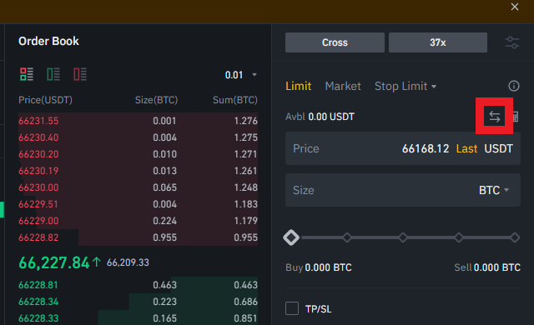This screenshot has height=325, width=534.
Task: Click the Price(USDT) column header
Action: tap(45, 100)
